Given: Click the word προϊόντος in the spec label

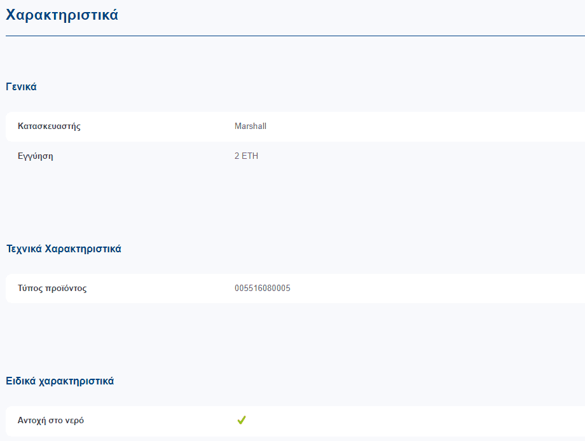Looking at the screenshot, I should coord(65,288).
